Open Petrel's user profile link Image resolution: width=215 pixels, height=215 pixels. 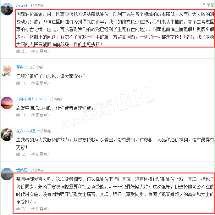pos(22,5)
